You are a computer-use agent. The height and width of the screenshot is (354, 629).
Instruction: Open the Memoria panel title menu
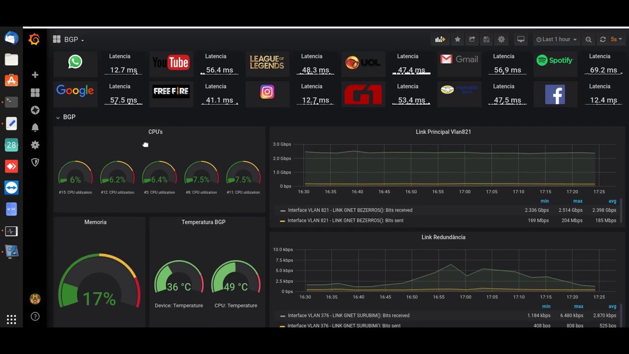[x=95, y=222]
